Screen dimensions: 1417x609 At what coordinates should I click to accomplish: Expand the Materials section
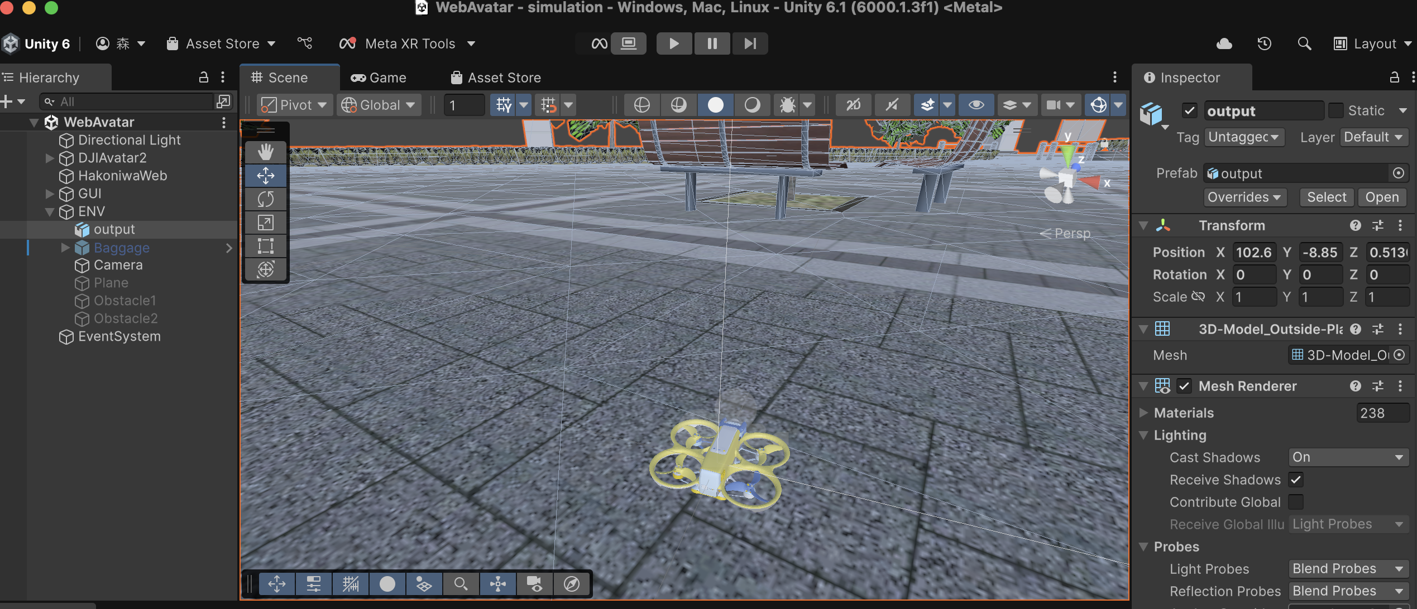pyautogui.click(x=1144, y=413)
